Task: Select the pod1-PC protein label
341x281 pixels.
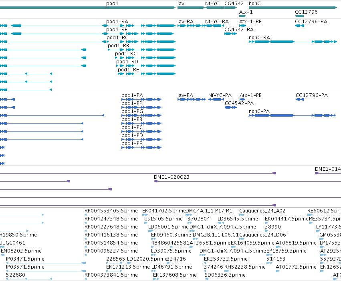Action: click(132, 127)
